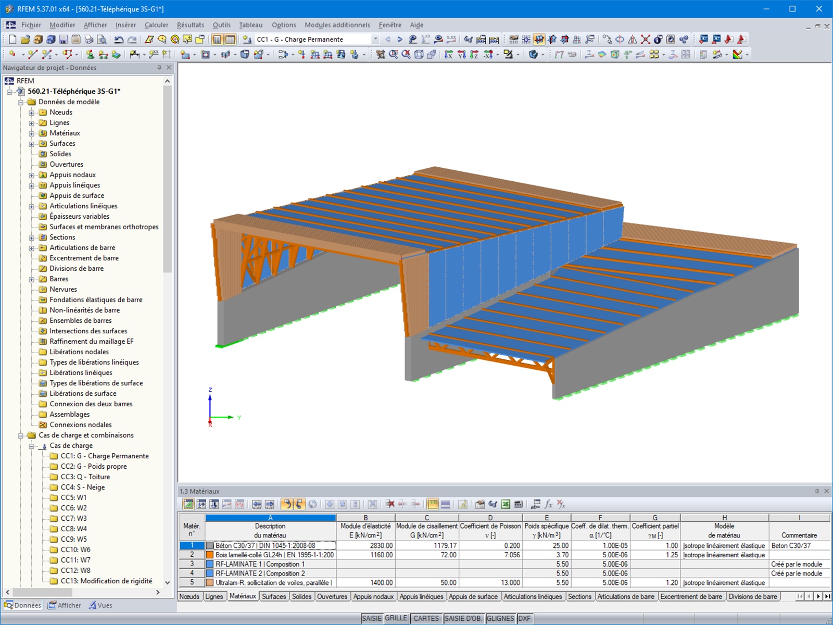Toggle the table view display button
Viewport: 833px width, 625px height.
pos(230,39)
